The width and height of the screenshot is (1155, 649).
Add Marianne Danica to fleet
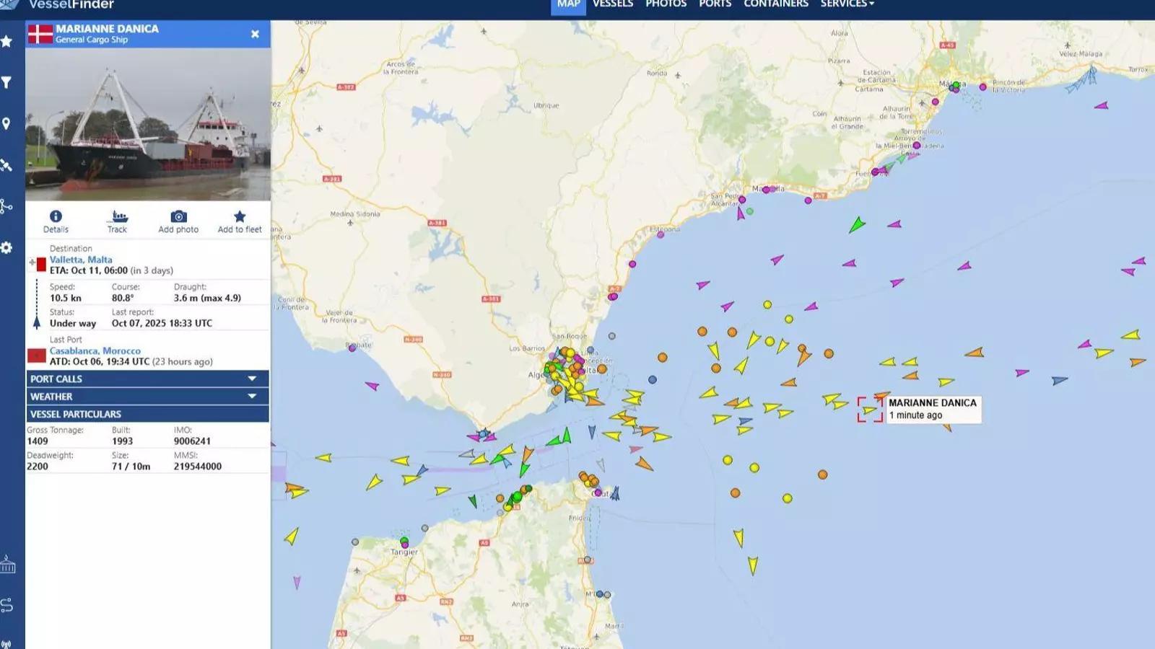point(240,221)
